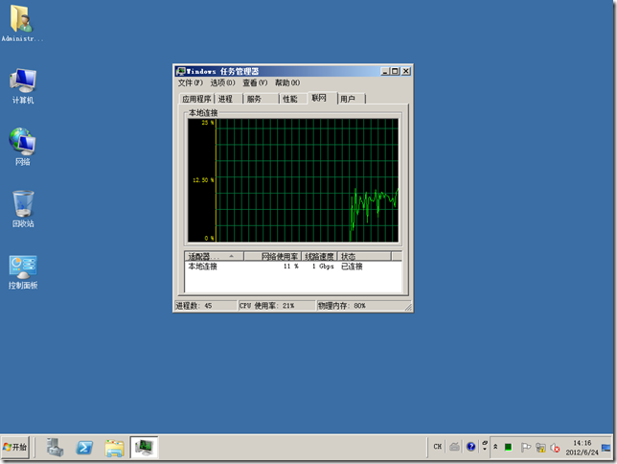The width and height of the screenshot is (617, 464).
Task: Click the 进程数: 45 status bar entry
Action: 205,306
